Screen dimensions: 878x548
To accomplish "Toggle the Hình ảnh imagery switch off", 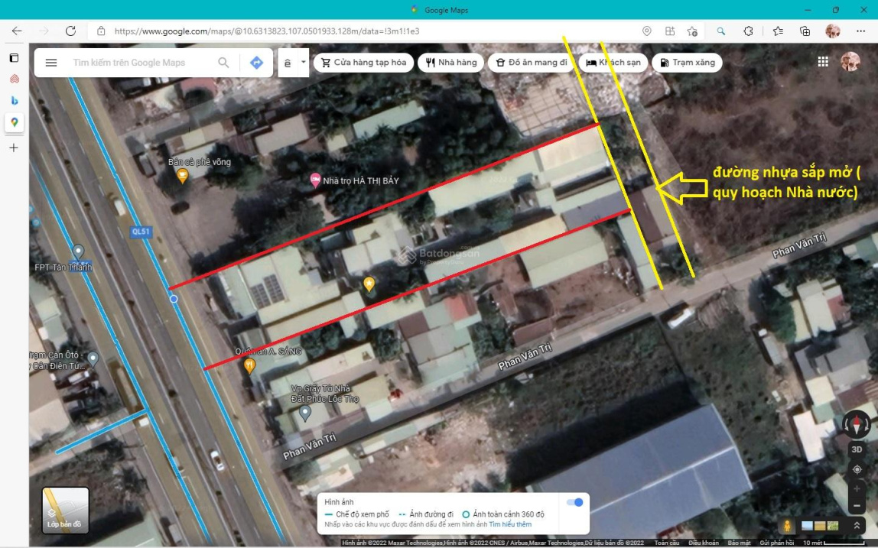I will click(574, 502).
